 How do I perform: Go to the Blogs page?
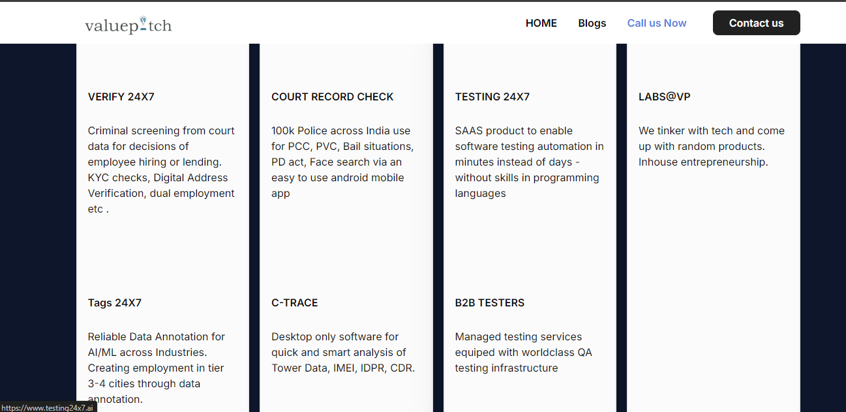pos(592,23)
